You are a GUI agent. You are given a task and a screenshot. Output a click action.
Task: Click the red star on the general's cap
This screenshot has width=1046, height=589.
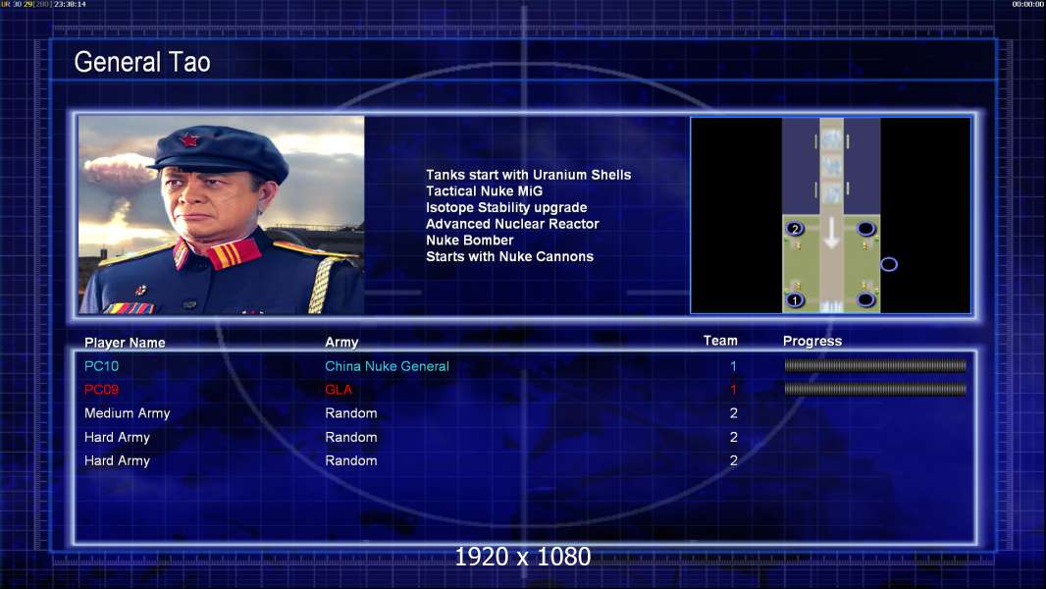(188, 139)
